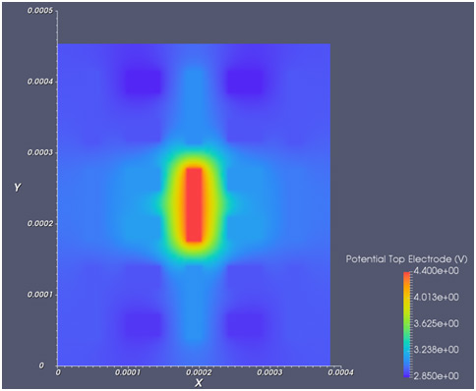Image resolution: width=476 pixels, height=391 pixels.
Task: Click the 2.850e+00 legend label
Action: 436,376
